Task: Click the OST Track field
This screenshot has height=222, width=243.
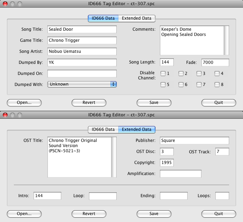Action: [x=222, y=152]
